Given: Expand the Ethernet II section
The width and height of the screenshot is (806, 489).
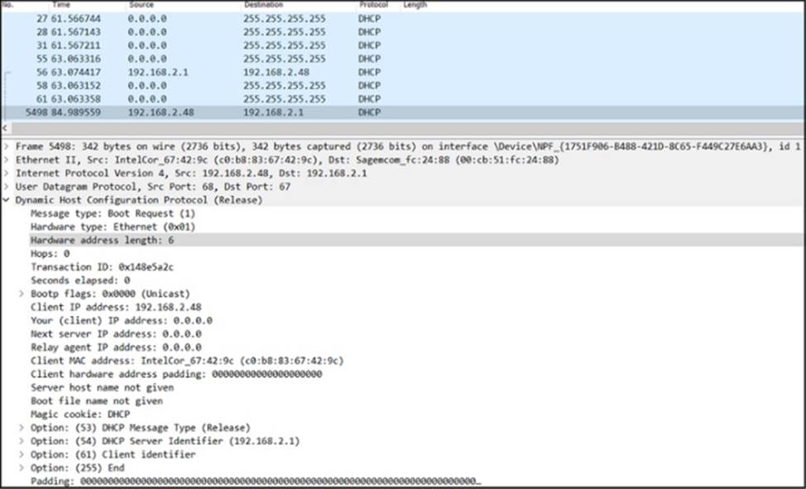Looking at the screenshot, I should click(7, 160).
